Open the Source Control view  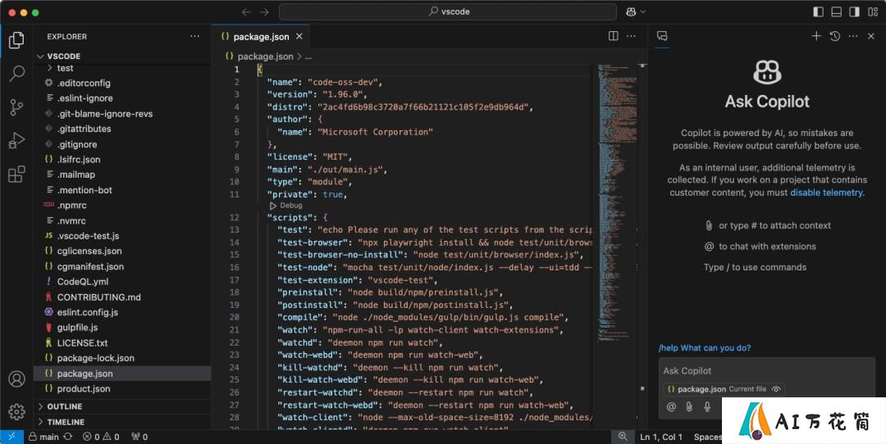[16, 107]
